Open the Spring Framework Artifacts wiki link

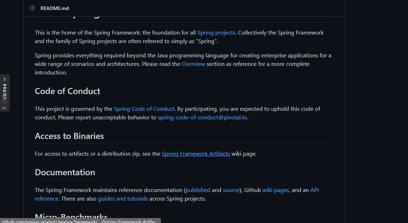point(196,154)
